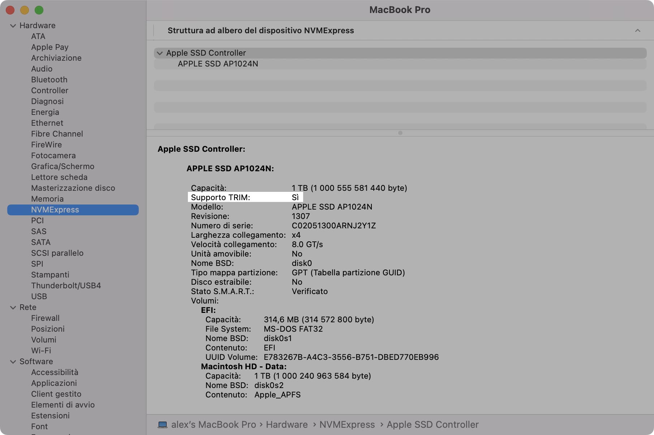Viewport: 654px width, 435px height.
Task: Select the highlighted NVMExpress sidebar item
Action: (73, 210)
